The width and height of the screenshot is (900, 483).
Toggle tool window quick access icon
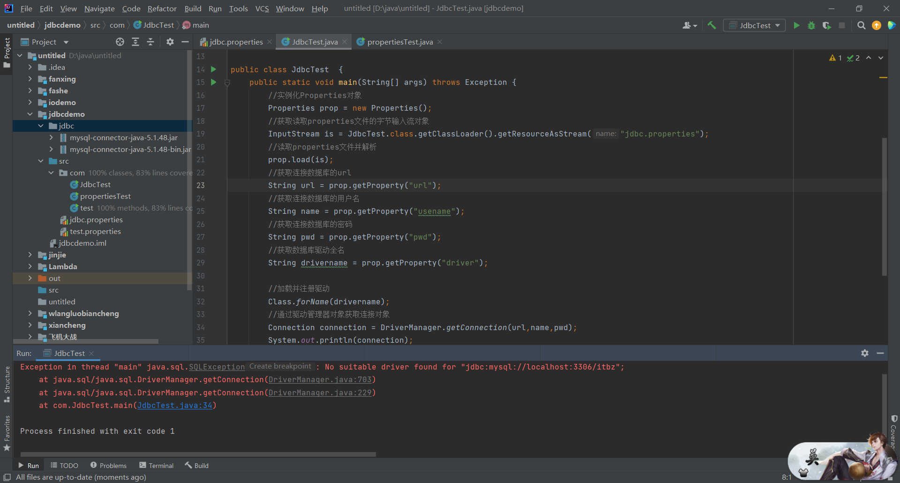[x=7, y=477]
